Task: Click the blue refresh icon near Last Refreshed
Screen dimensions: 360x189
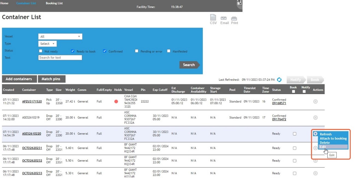Action: coord(279,80)
